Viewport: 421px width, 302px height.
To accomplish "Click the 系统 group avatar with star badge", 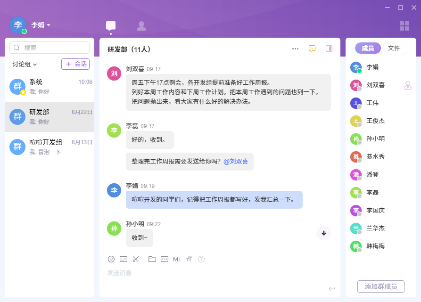I will (17, 87).
